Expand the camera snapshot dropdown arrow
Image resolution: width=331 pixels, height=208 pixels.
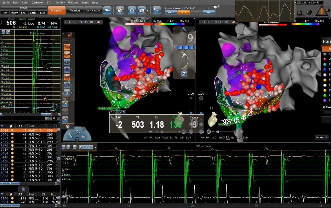[x=147, y=11]
